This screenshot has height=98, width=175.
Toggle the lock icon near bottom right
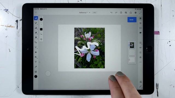[141, 82]
